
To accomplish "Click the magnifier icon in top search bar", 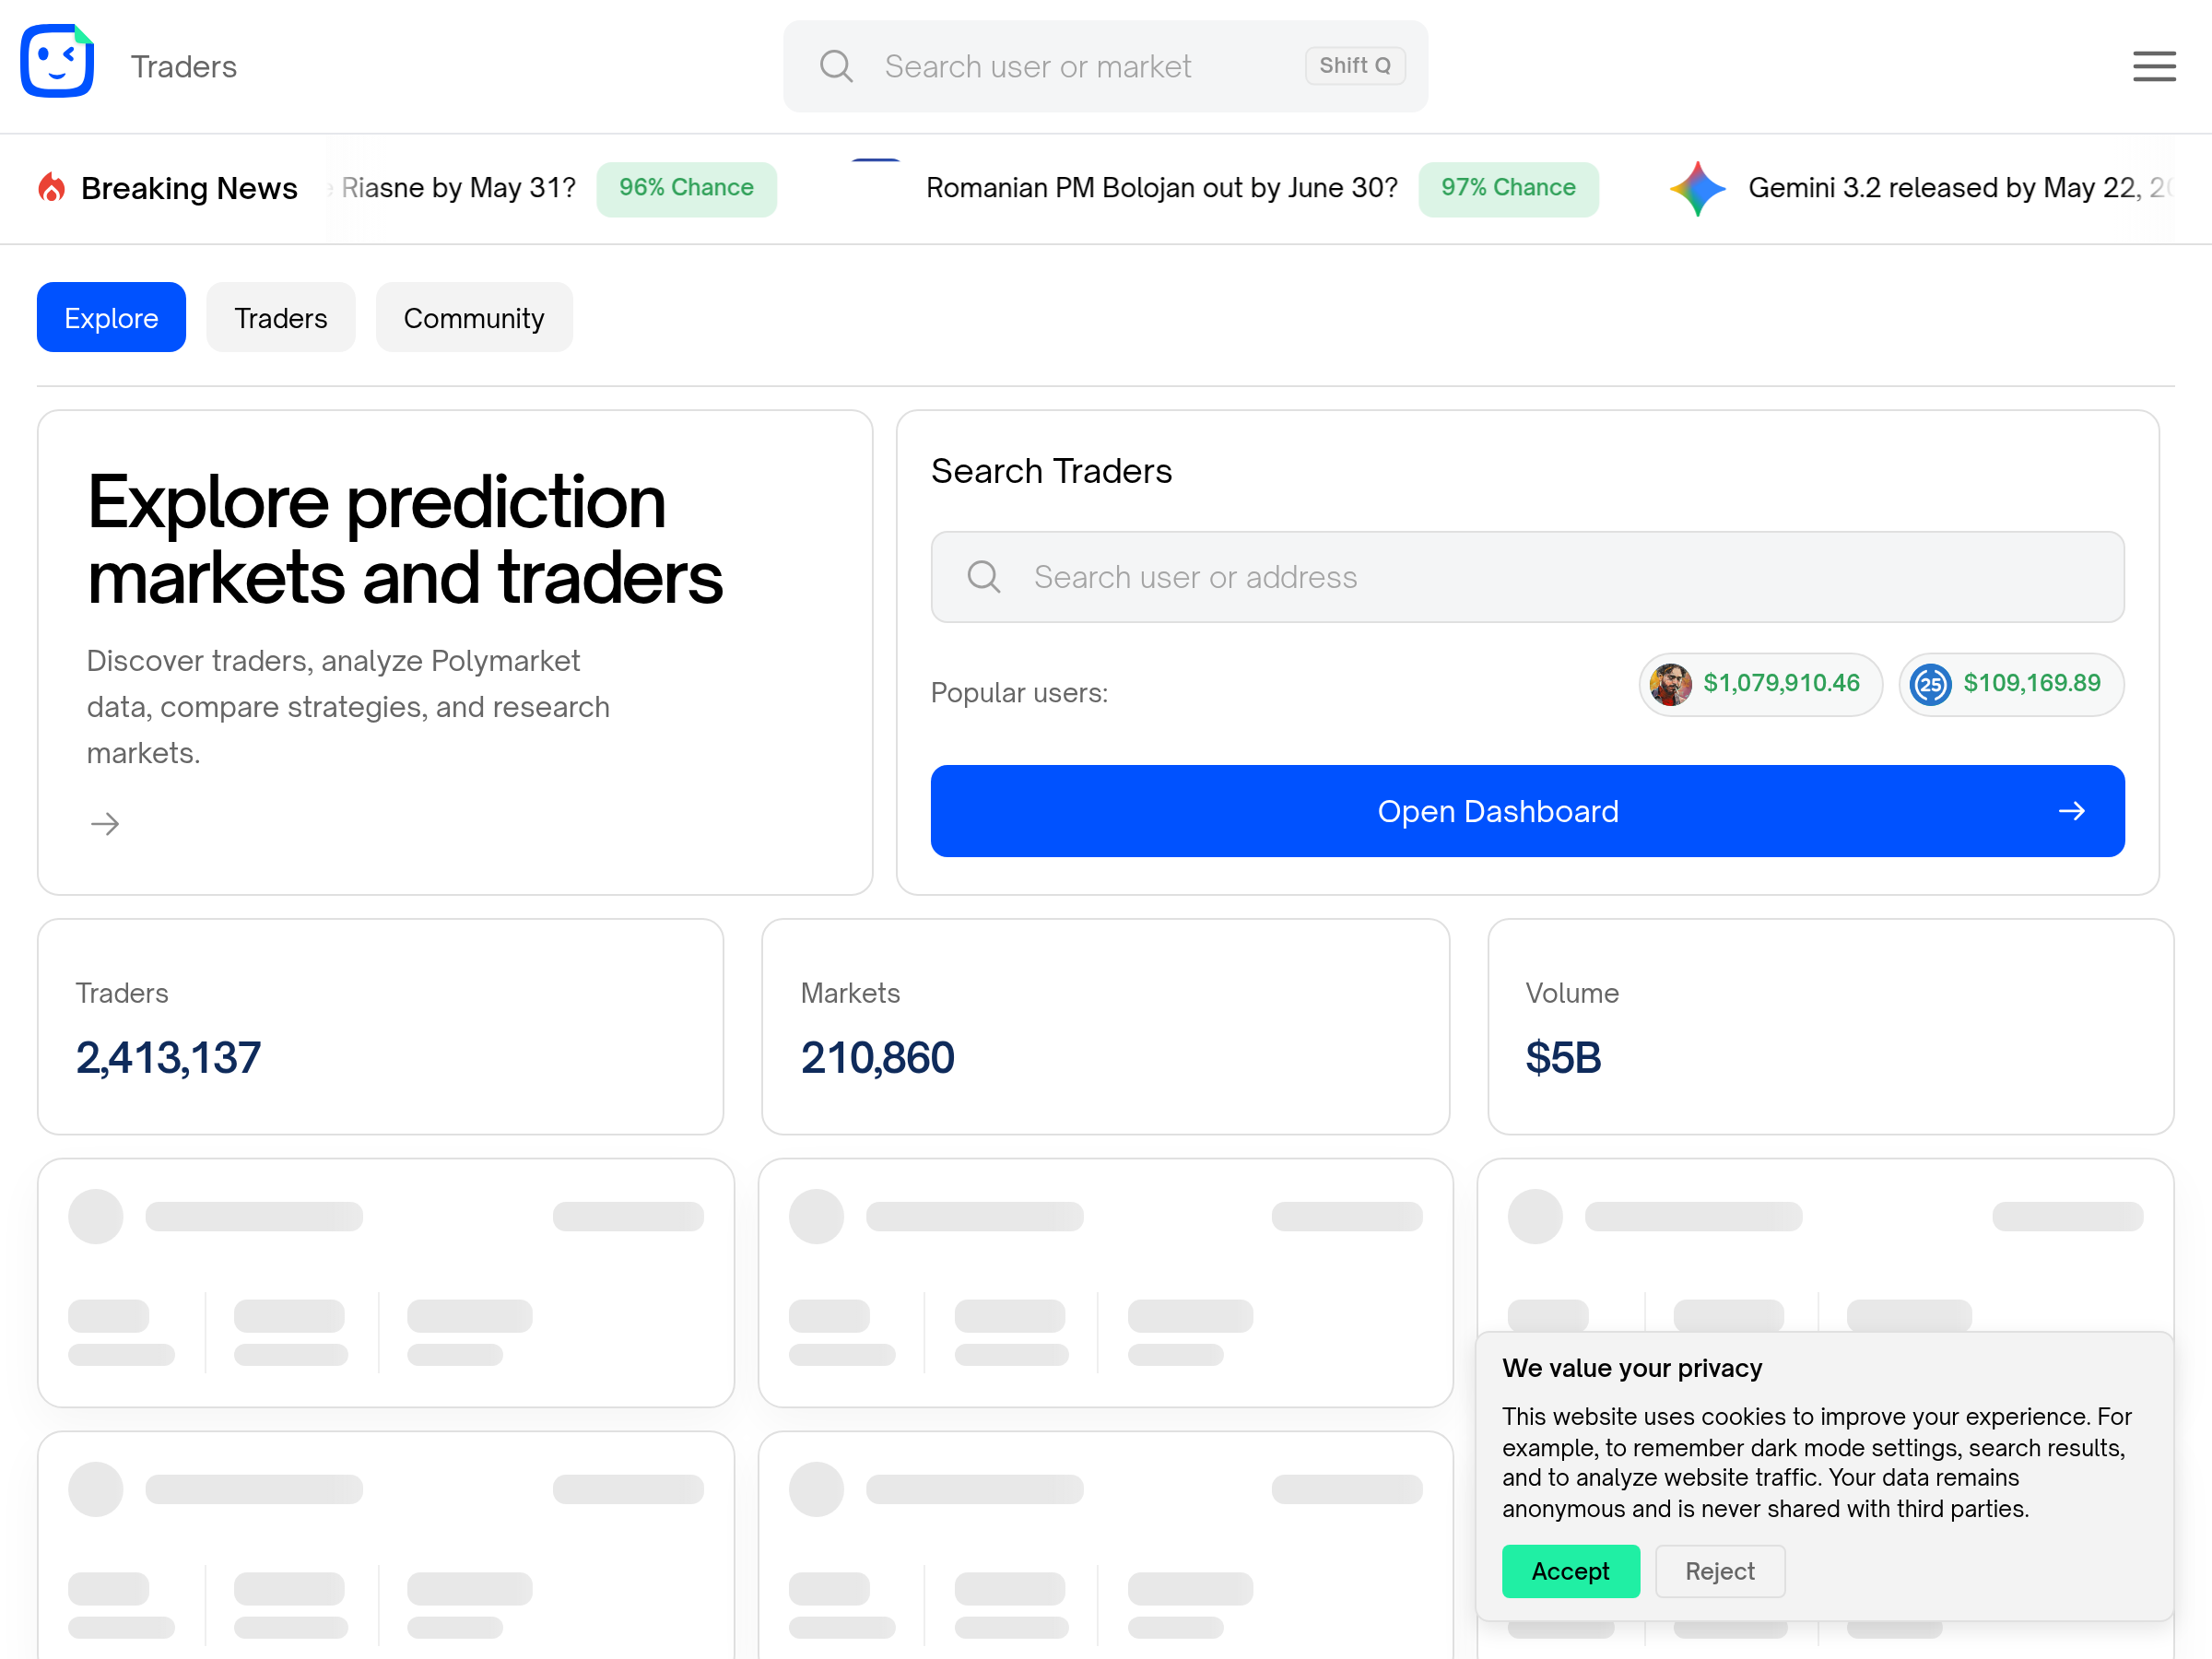I will point(836,66).
